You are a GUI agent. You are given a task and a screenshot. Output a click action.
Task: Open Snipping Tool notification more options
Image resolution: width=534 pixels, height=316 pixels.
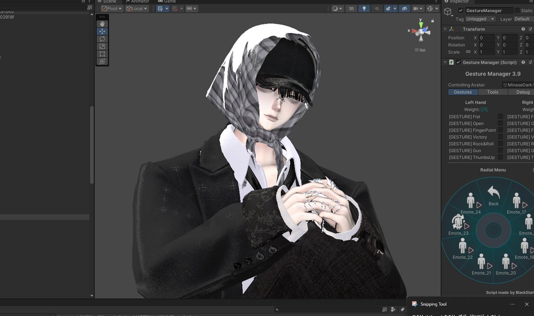pos(513,304)
